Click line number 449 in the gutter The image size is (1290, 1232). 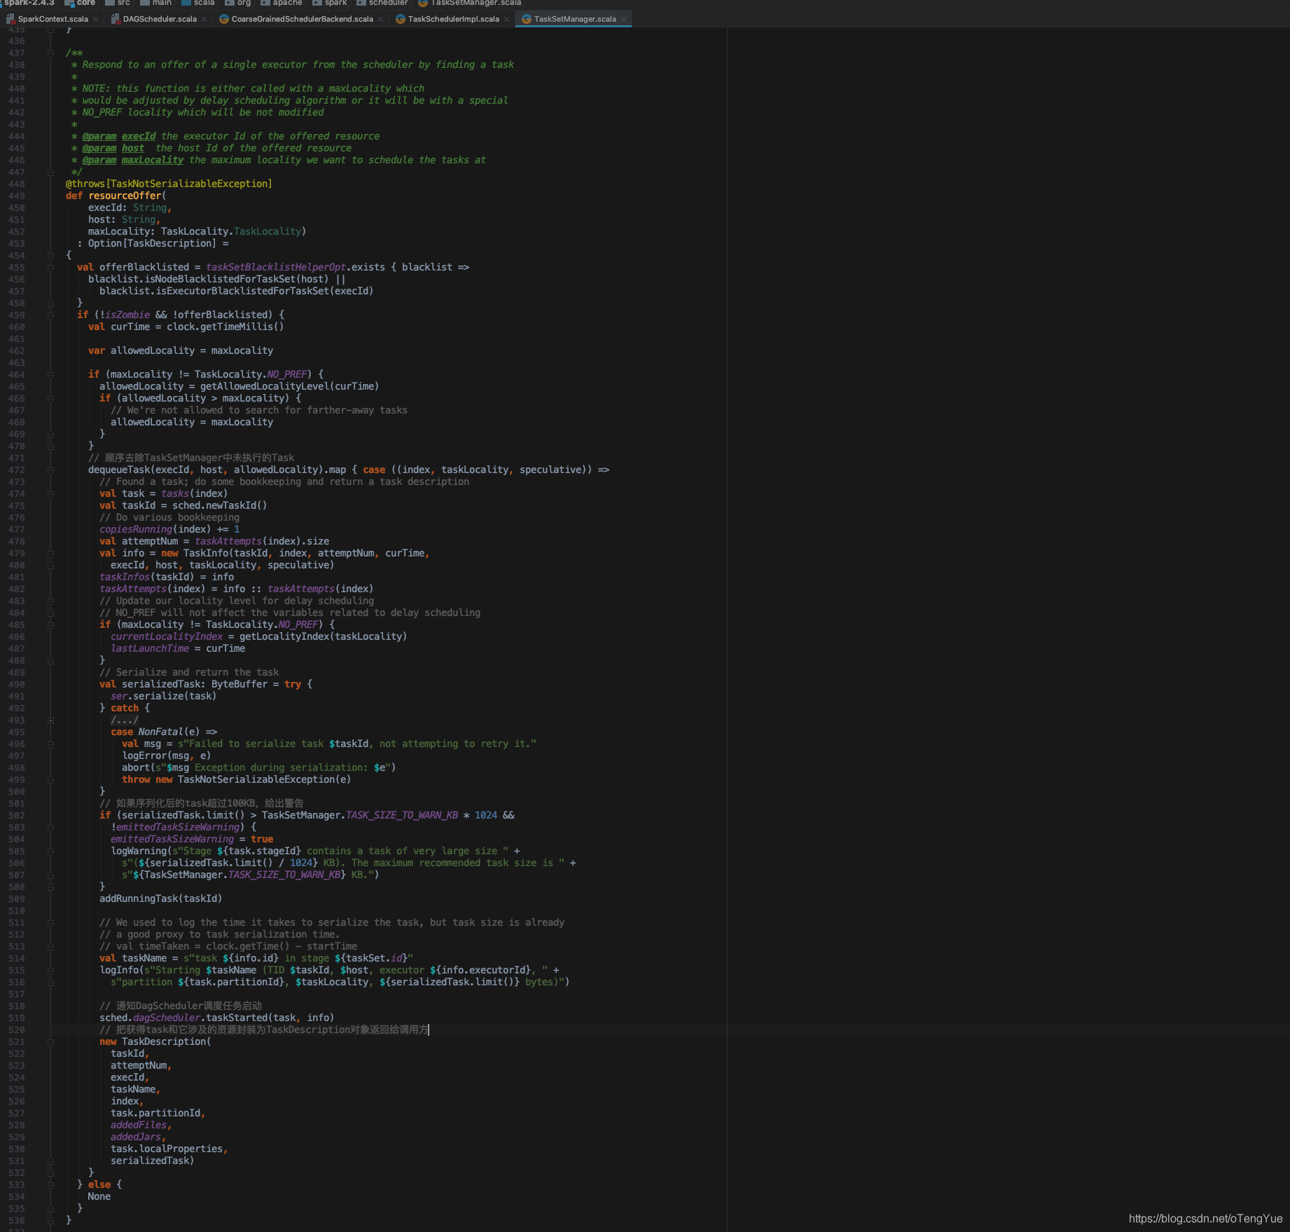tap(17, 196)
